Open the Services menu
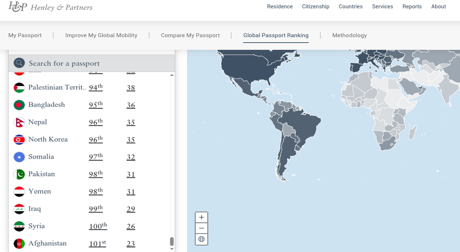460x252 pixels. coord(382,7)
